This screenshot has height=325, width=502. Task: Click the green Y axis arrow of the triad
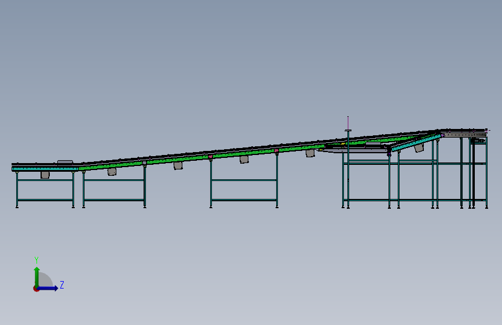tap(37, 276)
